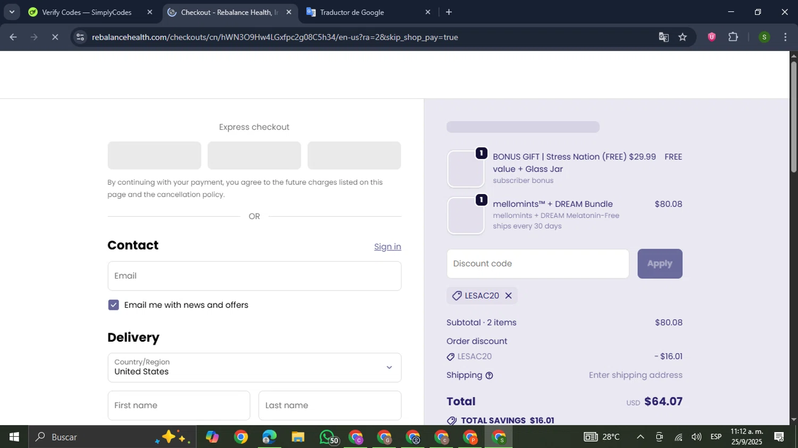Viewport: 798px width, 448px height.
Task: Close the Verify Codes SimplyCodes tab
Action: (x=149, y=12)
